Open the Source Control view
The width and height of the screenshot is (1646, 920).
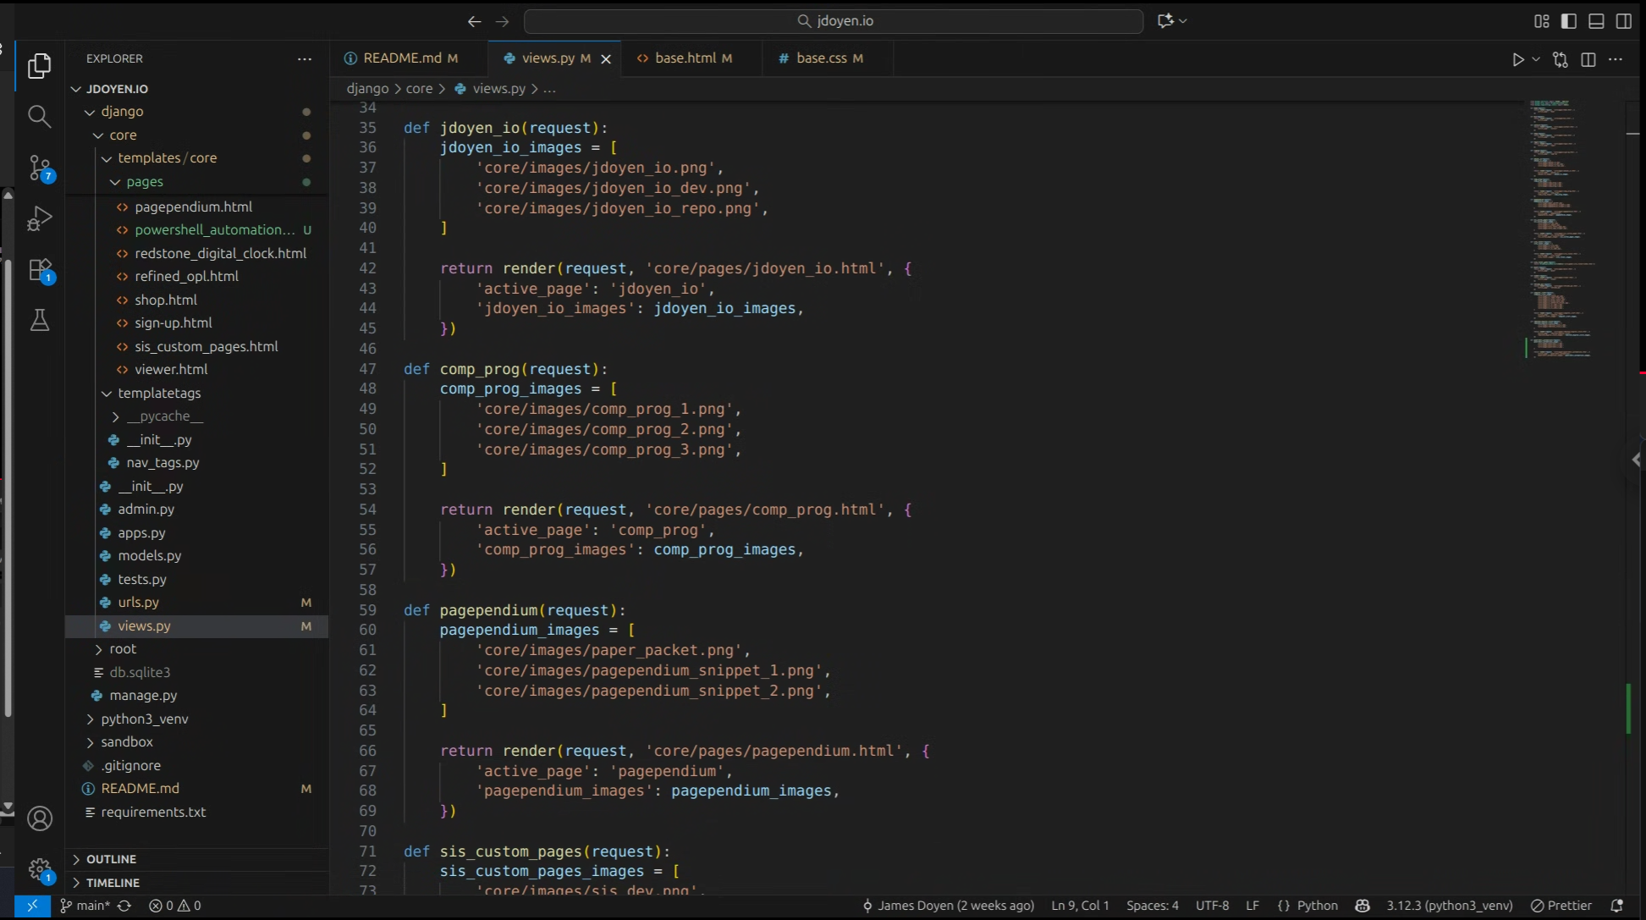40,168
